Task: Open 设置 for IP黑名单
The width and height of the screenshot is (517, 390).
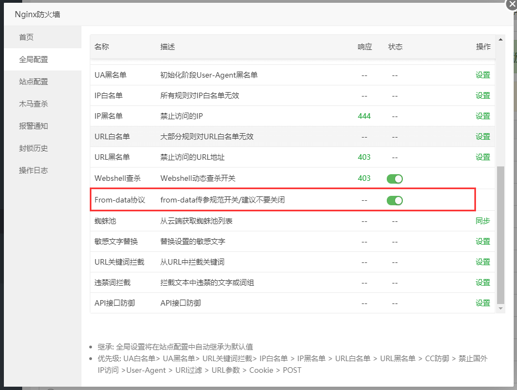Action: [483, 117]
